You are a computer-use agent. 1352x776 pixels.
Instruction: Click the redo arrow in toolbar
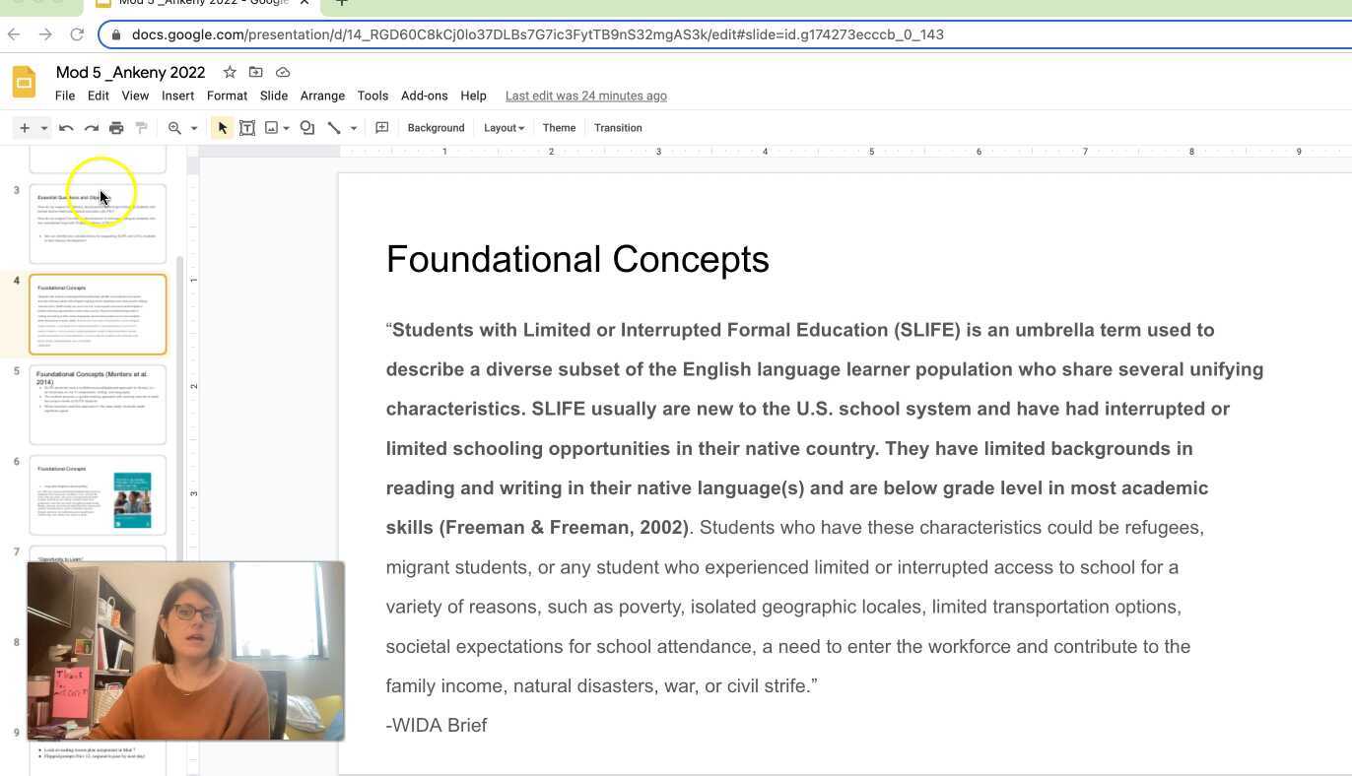pos(92,128)
